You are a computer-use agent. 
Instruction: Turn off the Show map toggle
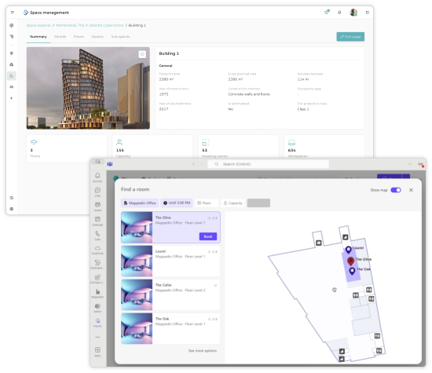click(396, 190)
